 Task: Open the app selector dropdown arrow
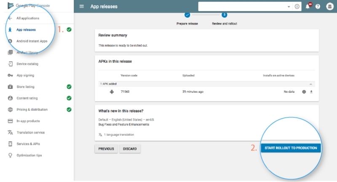(x=289, y=7)
